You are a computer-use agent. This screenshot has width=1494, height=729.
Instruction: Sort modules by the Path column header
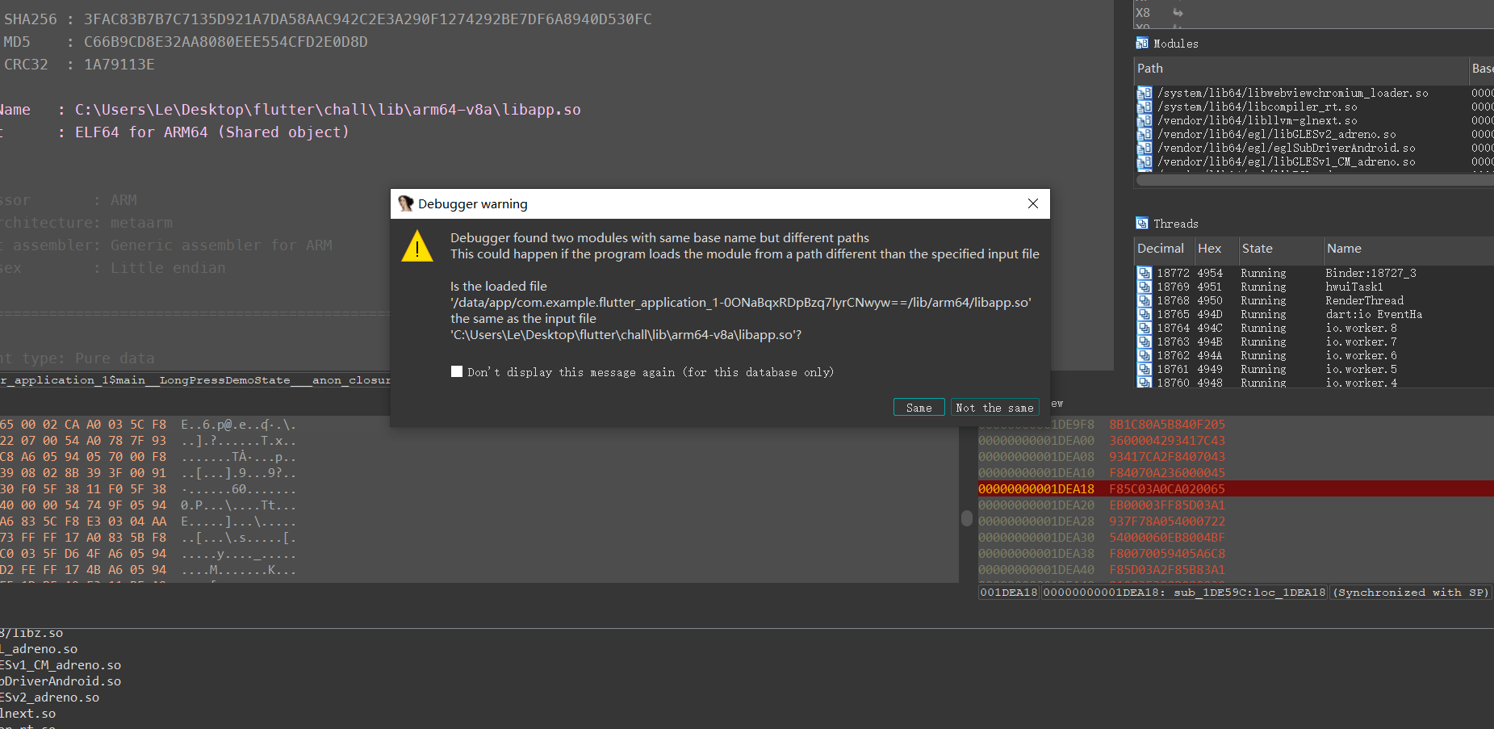click(1149, 69)
